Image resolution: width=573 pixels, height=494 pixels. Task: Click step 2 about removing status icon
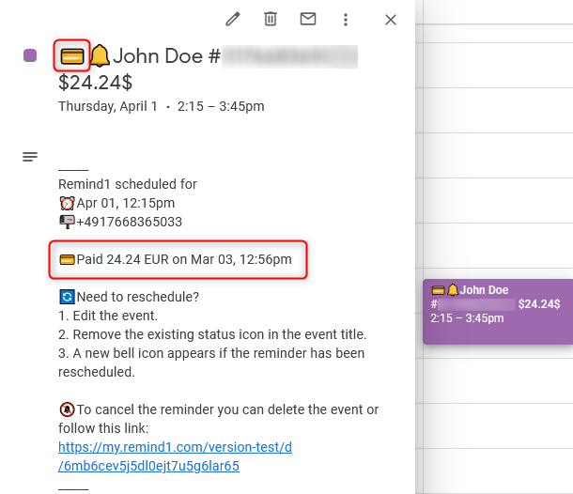(x=212, y=334)
